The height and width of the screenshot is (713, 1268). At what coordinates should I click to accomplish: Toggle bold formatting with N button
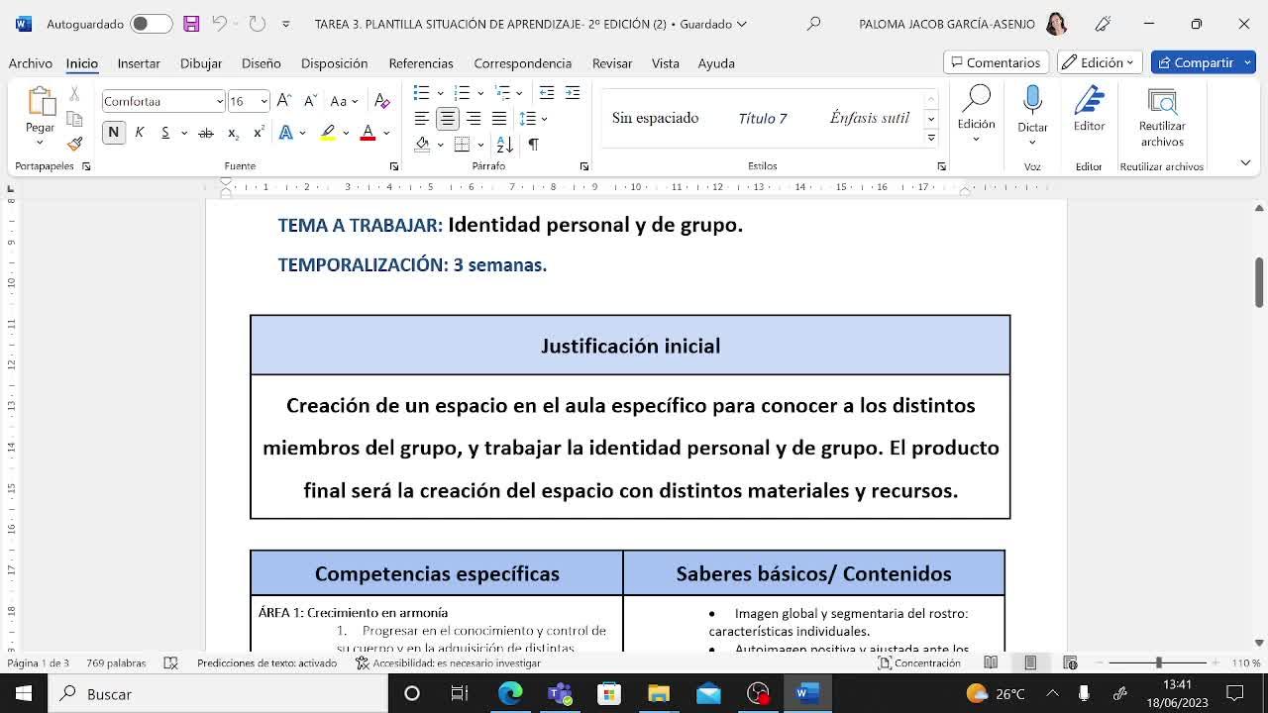(114, 133)
